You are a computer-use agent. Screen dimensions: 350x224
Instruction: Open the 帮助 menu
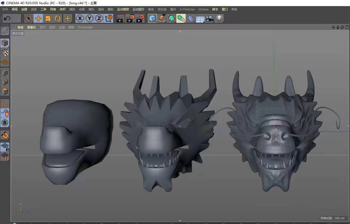point(234,9)
